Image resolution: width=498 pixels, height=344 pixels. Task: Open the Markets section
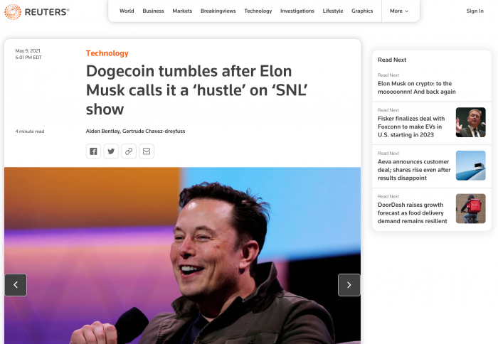point(182,11)
